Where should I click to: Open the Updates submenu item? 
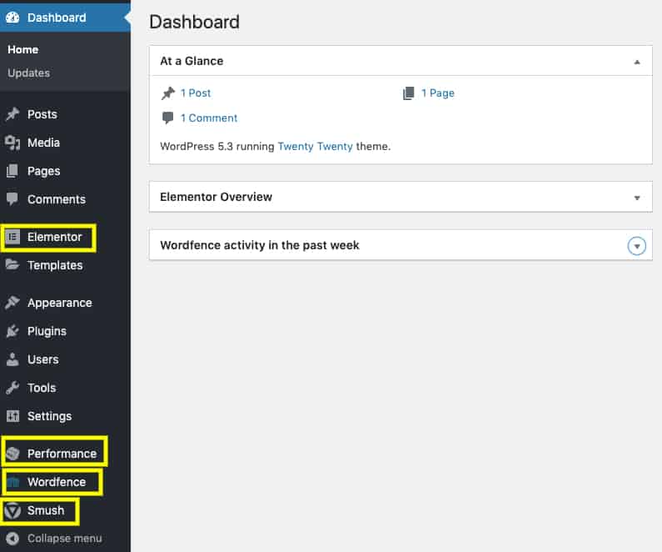(28, 73)
